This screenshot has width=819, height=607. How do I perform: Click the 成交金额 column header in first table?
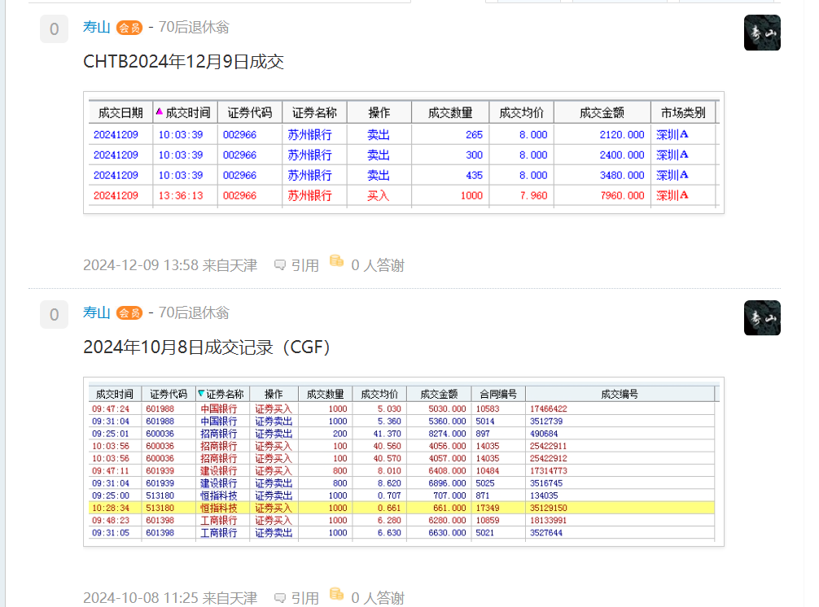[x=601, y=112]
